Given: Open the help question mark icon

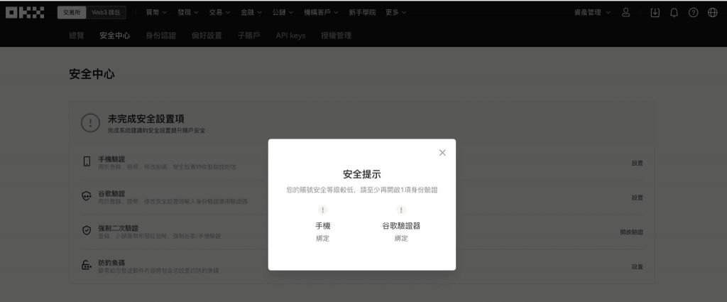Looking at the screenshot, I should click(x=693, y=13).
